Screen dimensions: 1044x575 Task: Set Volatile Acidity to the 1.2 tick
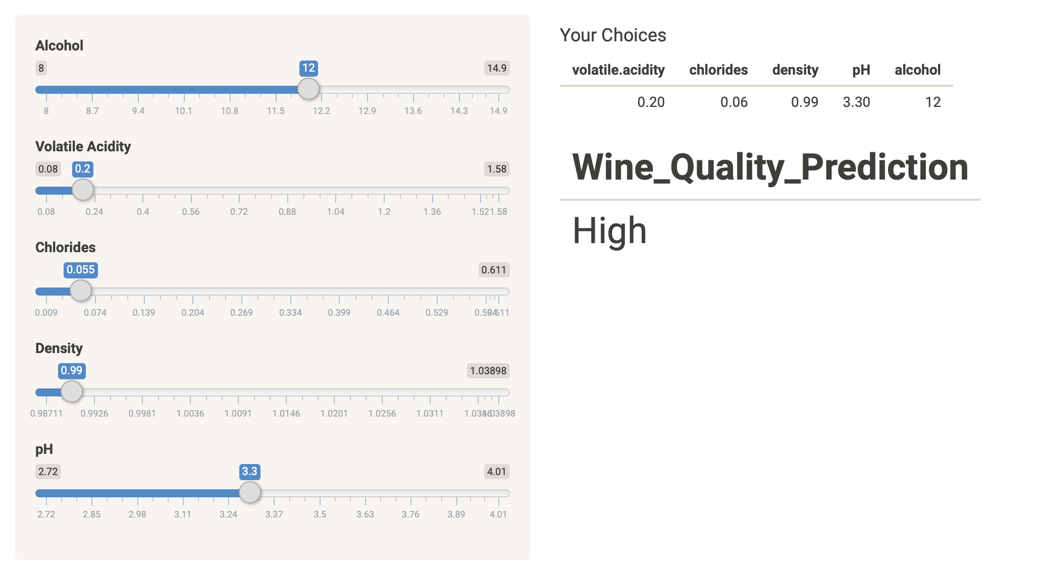384,191
